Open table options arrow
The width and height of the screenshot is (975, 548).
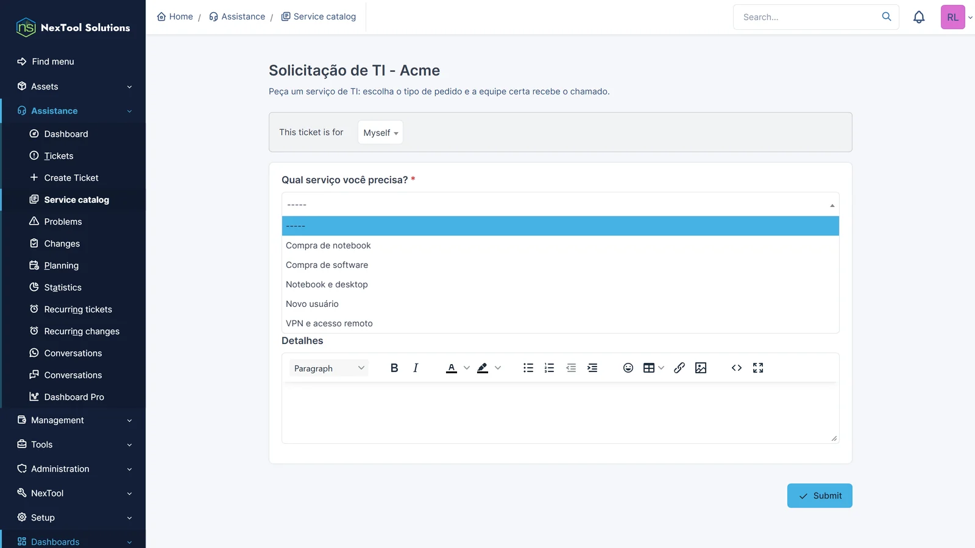[x=661, y=368]
